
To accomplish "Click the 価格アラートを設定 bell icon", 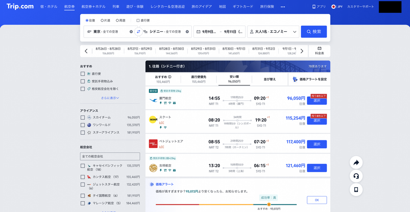I will point(295,79).
